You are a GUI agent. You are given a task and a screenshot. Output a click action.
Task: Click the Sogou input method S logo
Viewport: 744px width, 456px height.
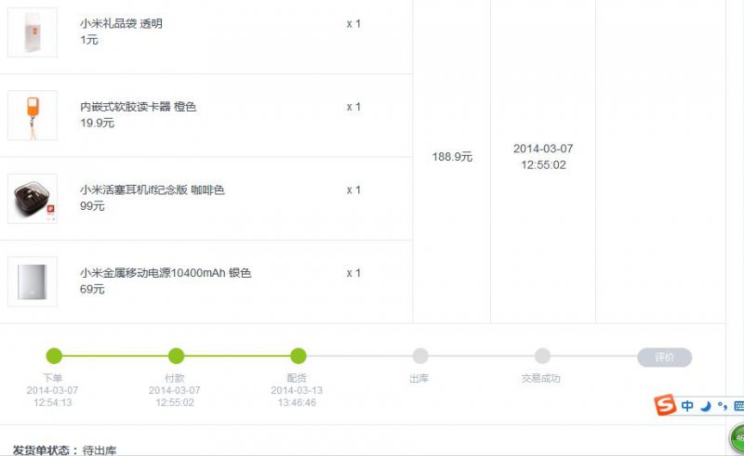665,405
